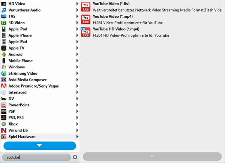Click the Apple iPod device icon

point(4,29)
